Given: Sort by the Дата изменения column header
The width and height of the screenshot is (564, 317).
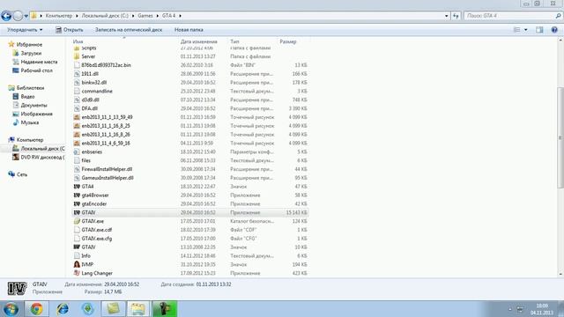Looking at the screenshot, I should pos(199,41).
